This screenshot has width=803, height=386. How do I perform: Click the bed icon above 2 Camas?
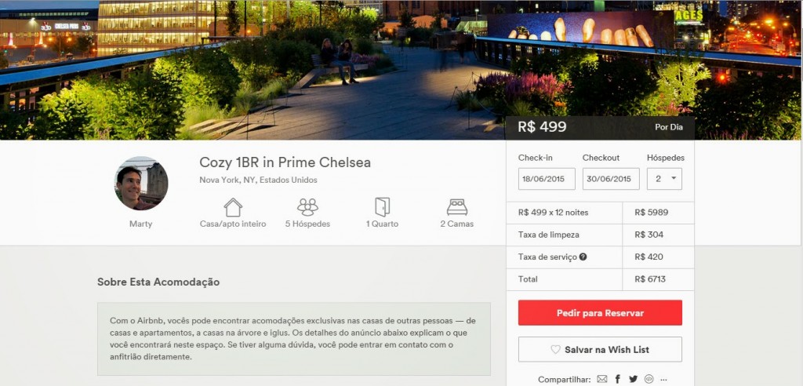pyautogui.click(x=457, y=207)
